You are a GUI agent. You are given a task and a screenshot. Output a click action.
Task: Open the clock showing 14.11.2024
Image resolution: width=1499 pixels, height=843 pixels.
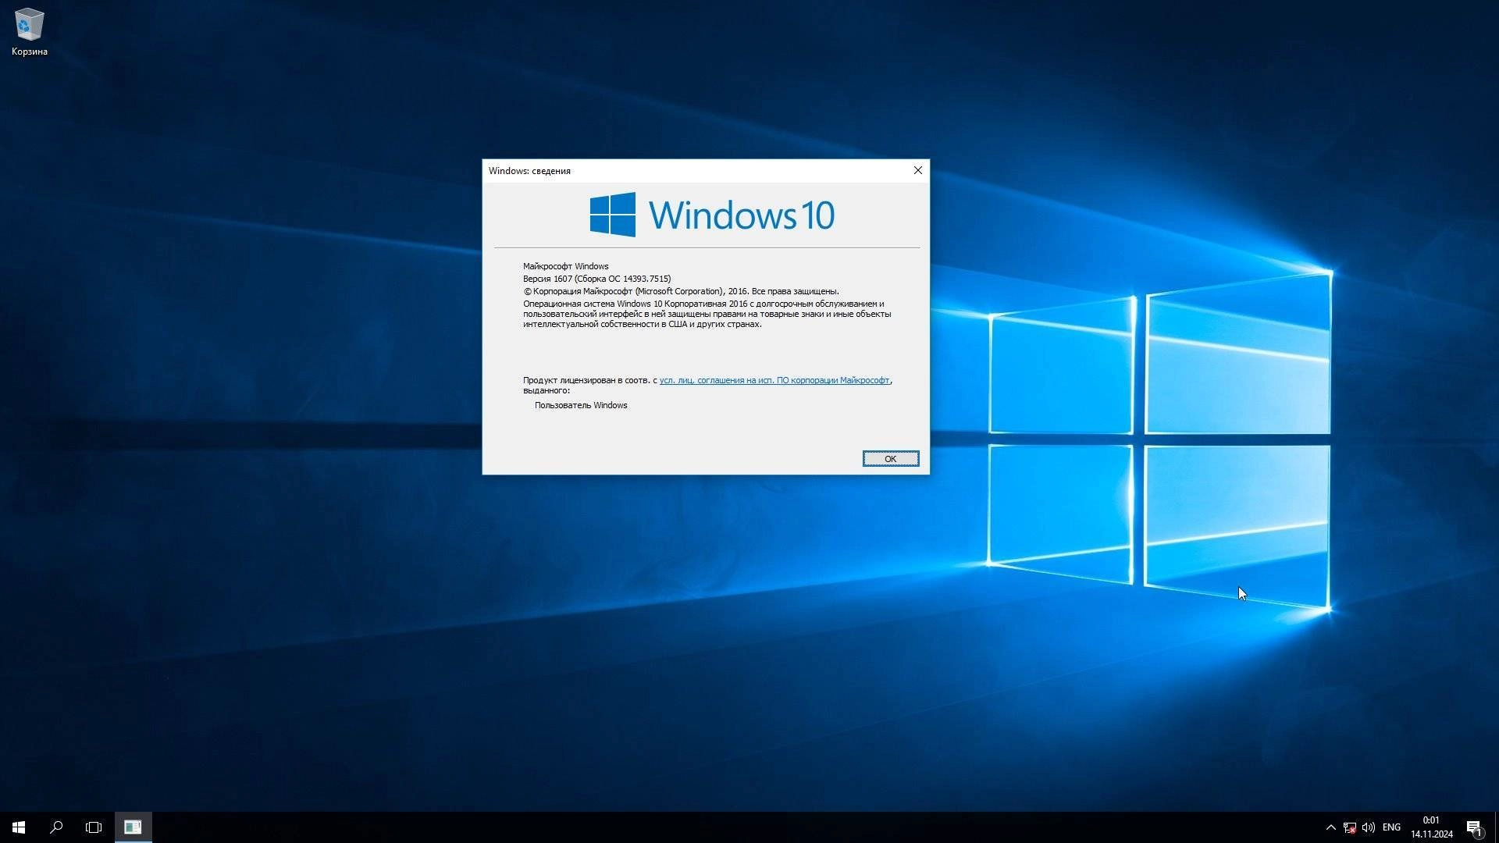pos(1431,827)
